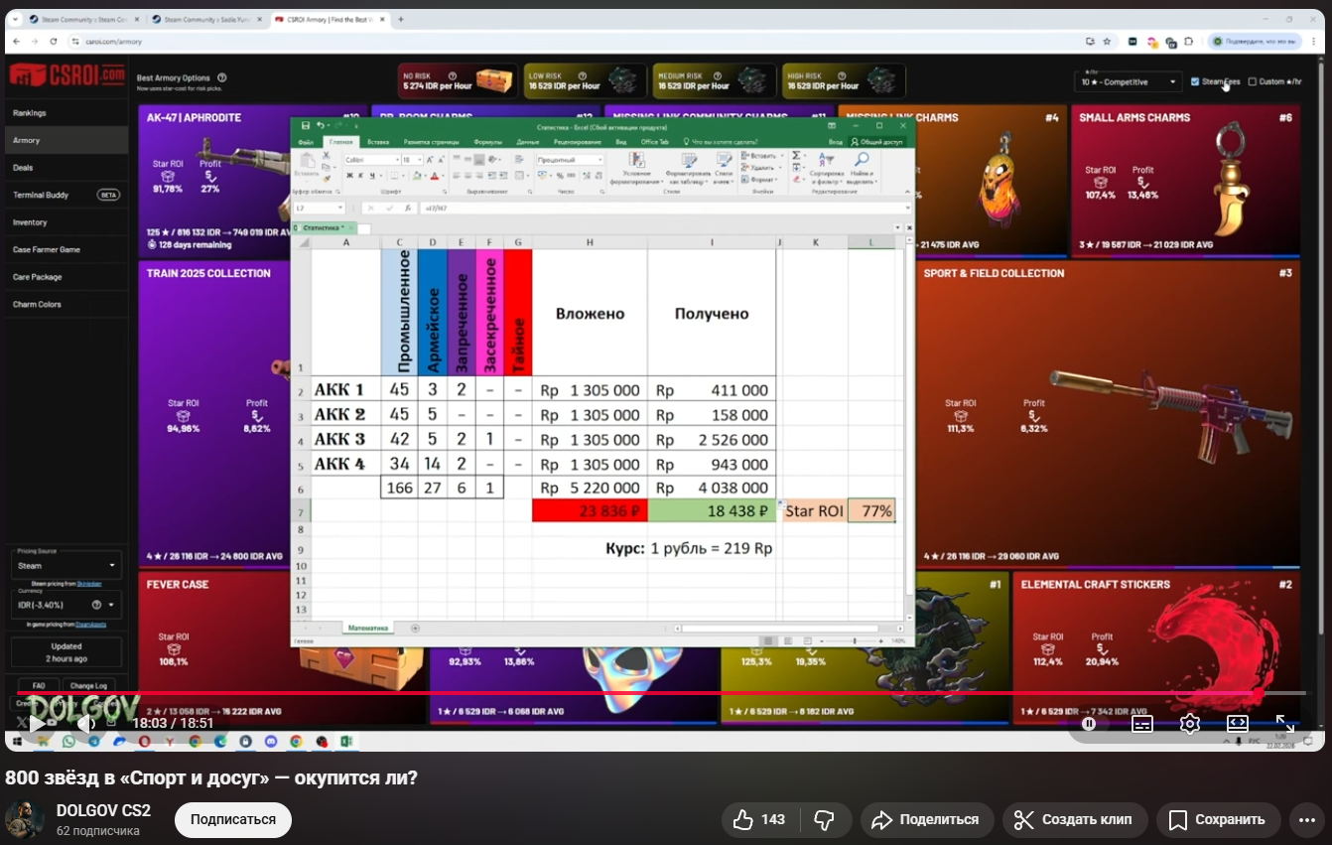1332x845 pixels.
Task: Open the Excel Данные ribbon tab
Action: (x=528, y=142)
